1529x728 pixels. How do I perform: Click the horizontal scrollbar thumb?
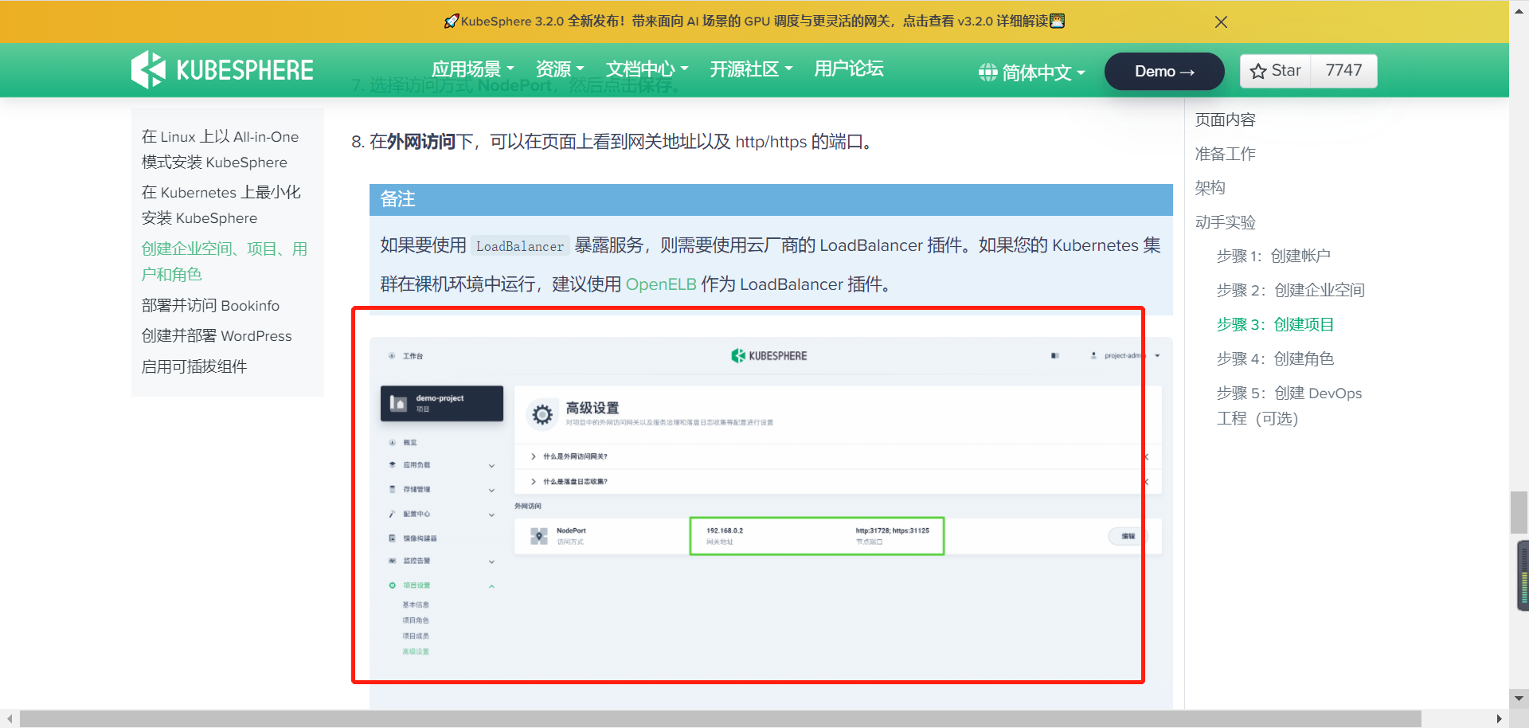721,718
